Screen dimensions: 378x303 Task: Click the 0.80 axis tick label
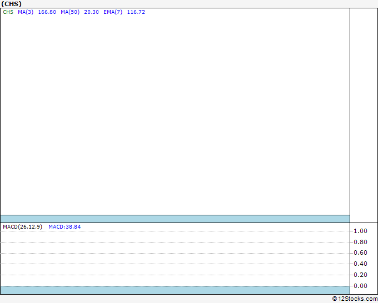(360, 242)
